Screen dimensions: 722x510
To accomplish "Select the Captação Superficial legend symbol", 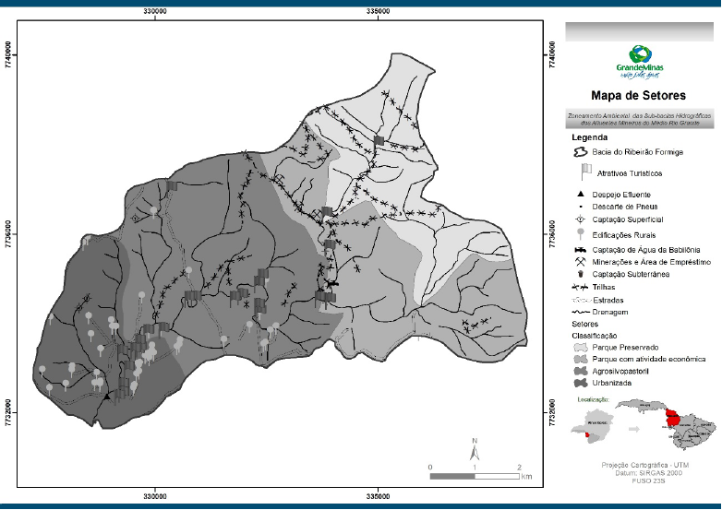I will 580,220.
